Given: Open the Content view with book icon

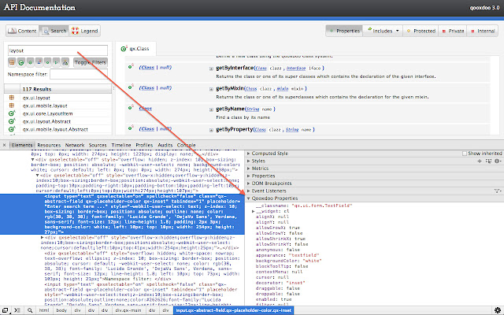Looking at the screenshot, I should click(23, 31).
